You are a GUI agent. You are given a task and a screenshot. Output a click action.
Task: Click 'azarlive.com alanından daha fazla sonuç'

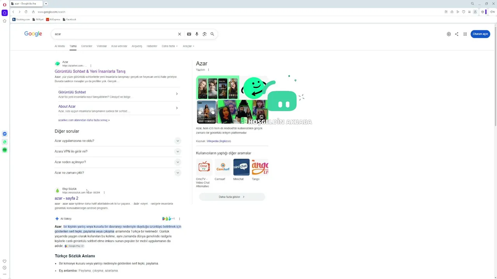pyautogui.click(x=84, y=120)
